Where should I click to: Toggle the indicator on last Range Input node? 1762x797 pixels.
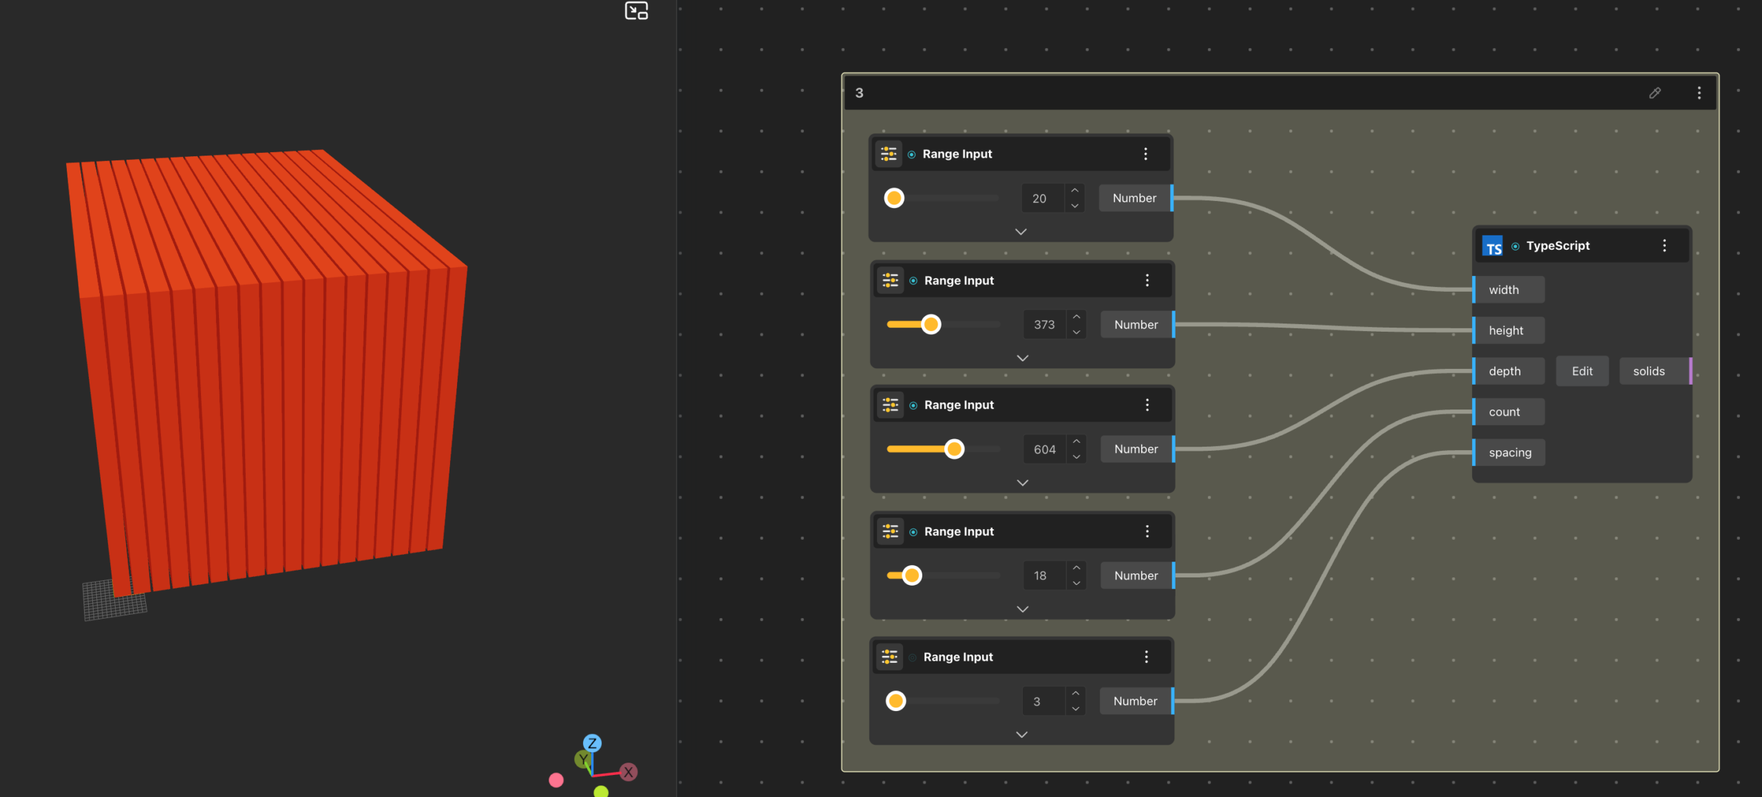click(x=912, y=658)
